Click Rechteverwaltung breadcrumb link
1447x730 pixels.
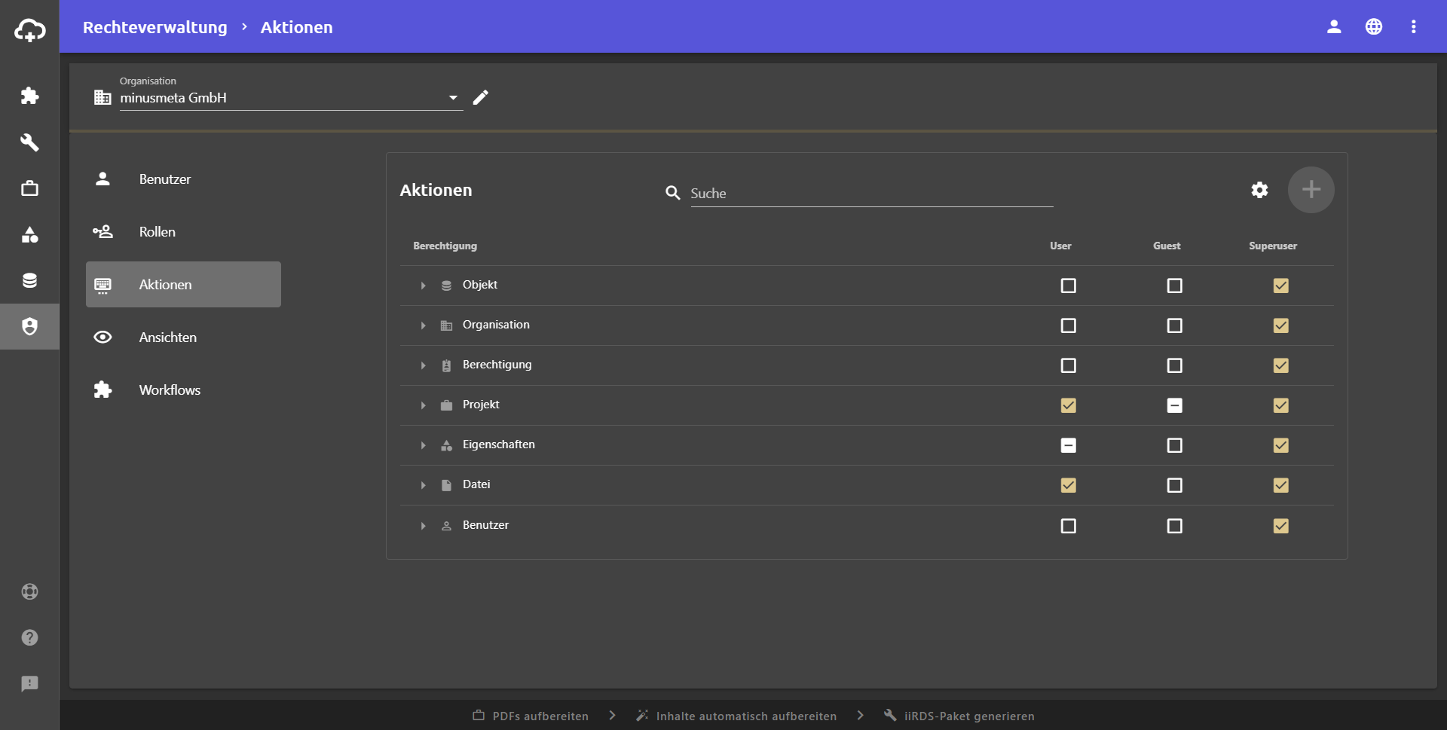click(154, 27)
